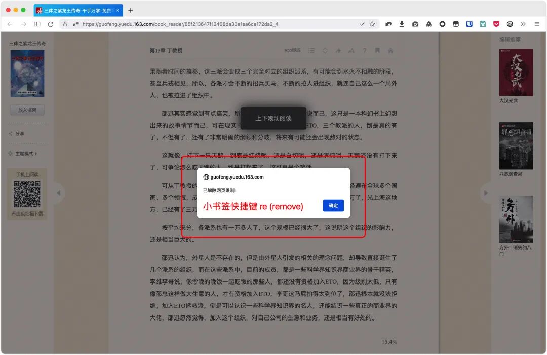Close the 三体之紫龙王传奇 tab
The width and height of the screenshot is (547, 355).
(x=118, y=11)
